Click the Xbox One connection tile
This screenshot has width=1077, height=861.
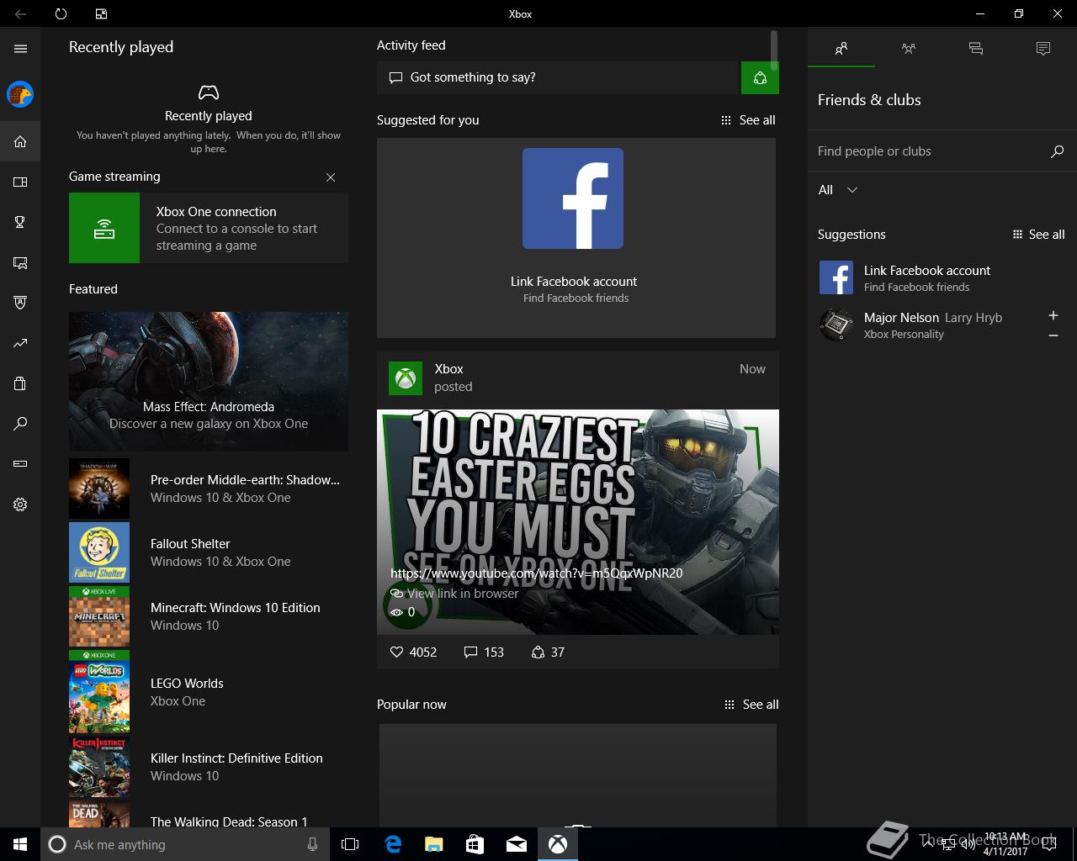click(209, 228)
